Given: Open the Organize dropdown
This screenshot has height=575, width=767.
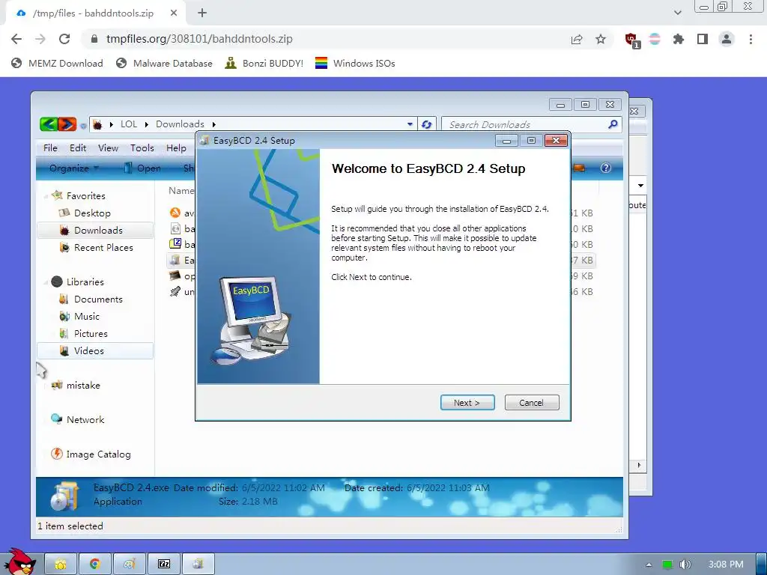Looking at the screenshot, I should click(x=74, y=168).
